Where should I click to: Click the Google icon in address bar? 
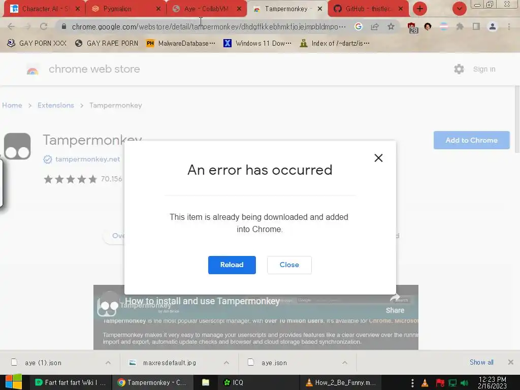(x=358, y=26)
